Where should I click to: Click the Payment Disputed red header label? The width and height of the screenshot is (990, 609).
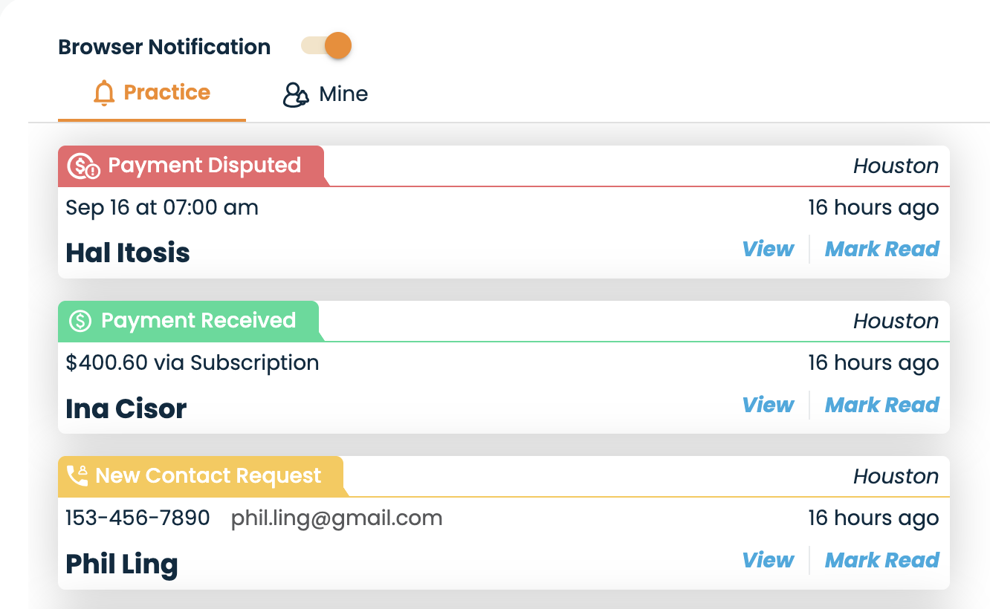pyautogui.click(x=192, y=166)
